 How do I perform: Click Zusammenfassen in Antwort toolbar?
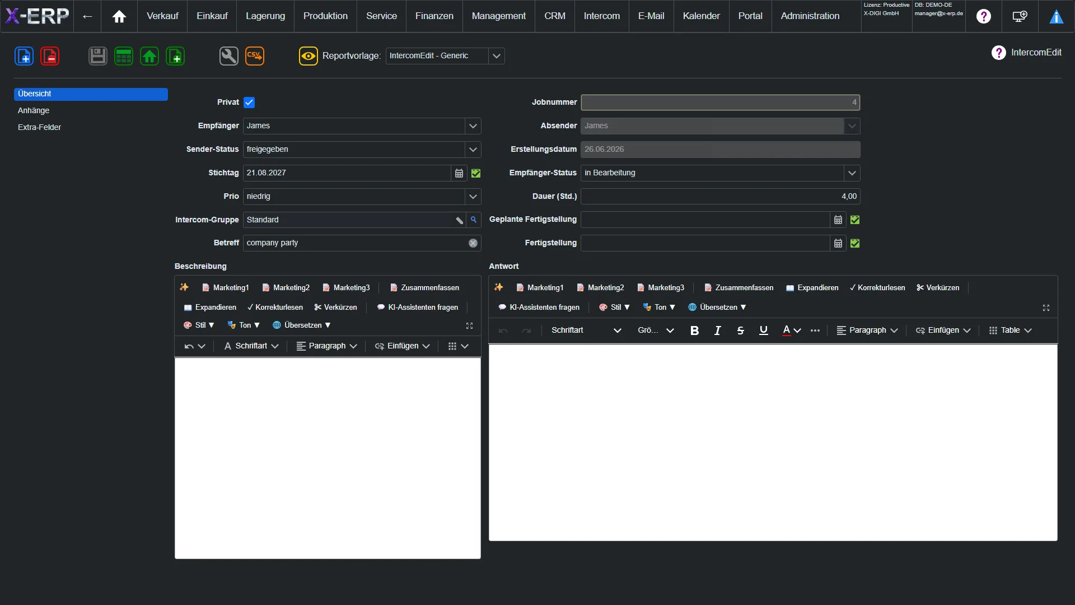739,288
